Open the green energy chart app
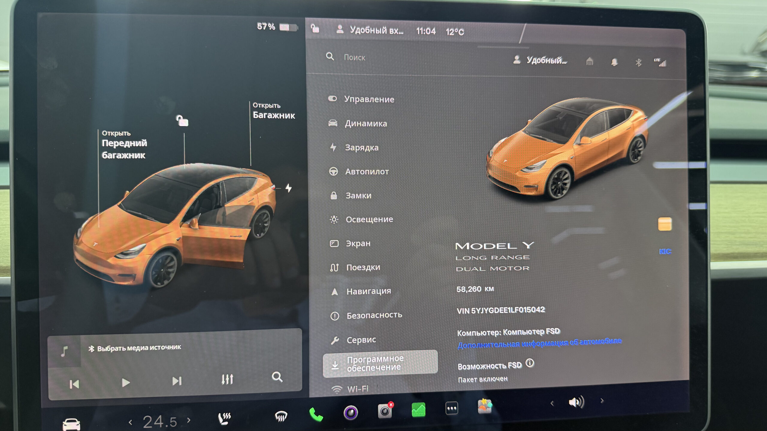Image resolution: width=767 pixels, height=431 pixels. click(x=419, y=409)
